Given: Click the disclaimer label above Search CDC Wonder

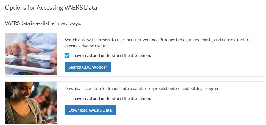Looking at the screenshot, I should [x=111, y=55].
